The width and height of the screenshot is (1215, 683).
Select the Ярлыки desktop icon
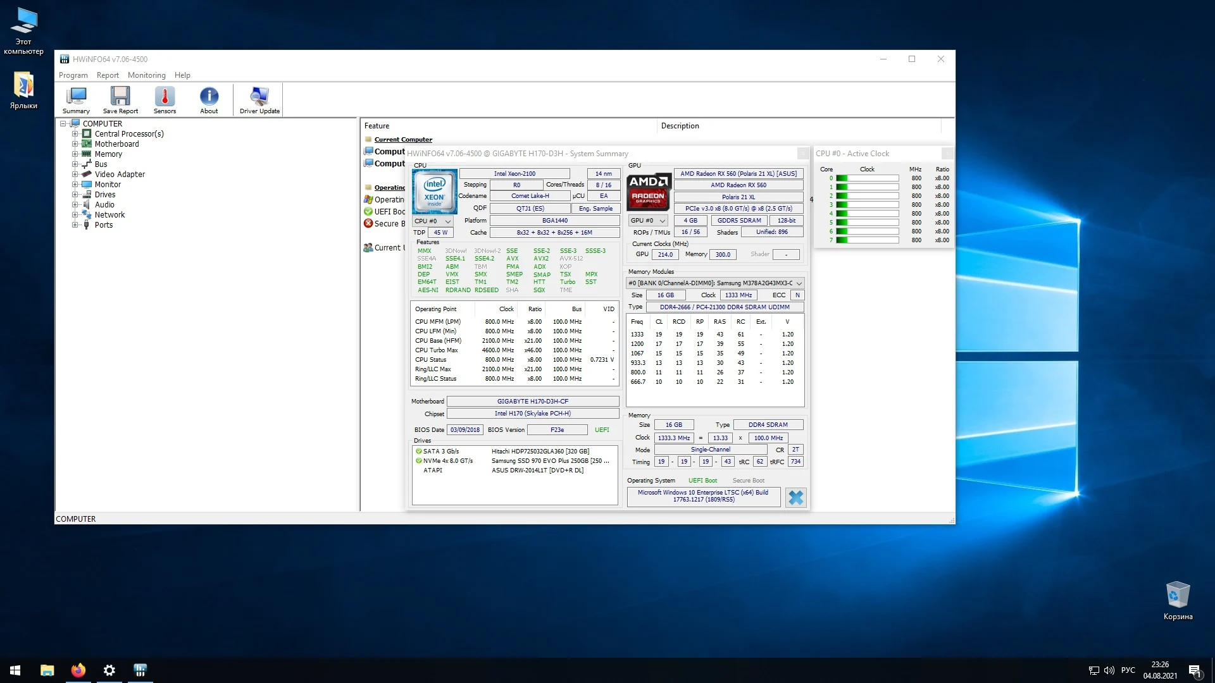pyautogui.click(x=23, y=90)
